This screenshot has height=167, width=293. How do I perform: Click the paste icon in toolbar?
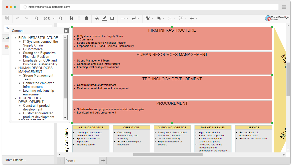point(79,18)
